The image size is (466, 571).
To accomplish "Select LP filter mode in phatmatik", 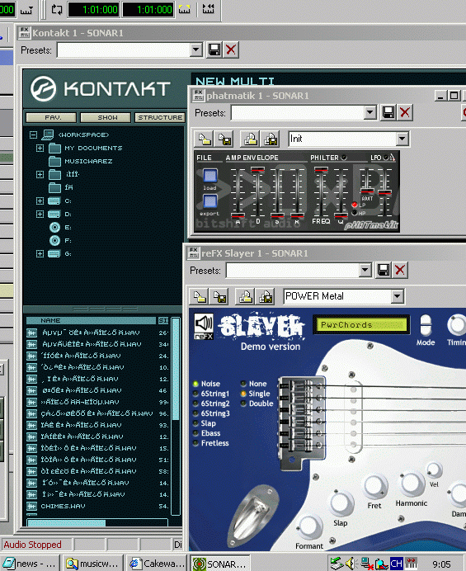I will 354,205.
